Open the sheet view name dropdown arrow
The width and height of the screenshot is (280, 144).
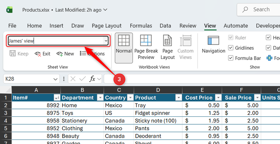pyautogui.click(x=106, y=41)
